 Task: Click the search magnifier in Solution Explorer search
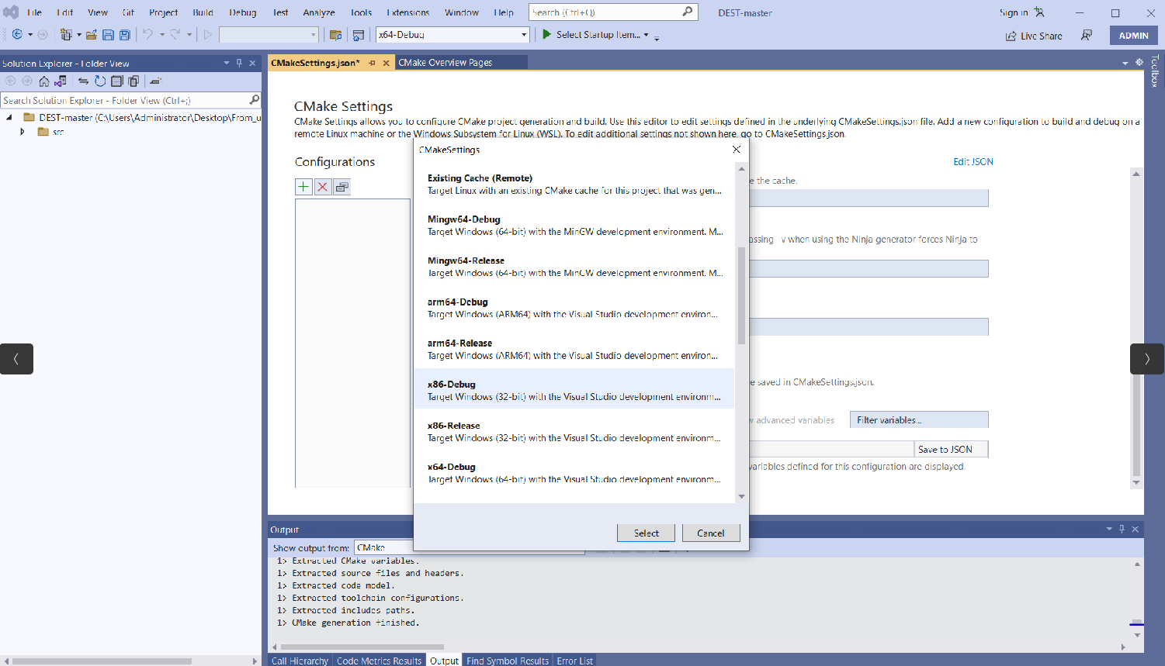(254, 100)
